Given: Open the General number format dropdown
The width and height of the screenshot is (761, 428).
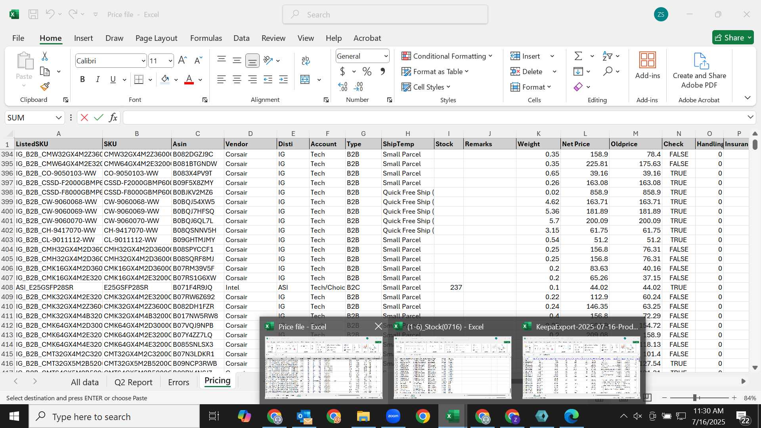Looking at the screenshot, I should click(385, 56).
